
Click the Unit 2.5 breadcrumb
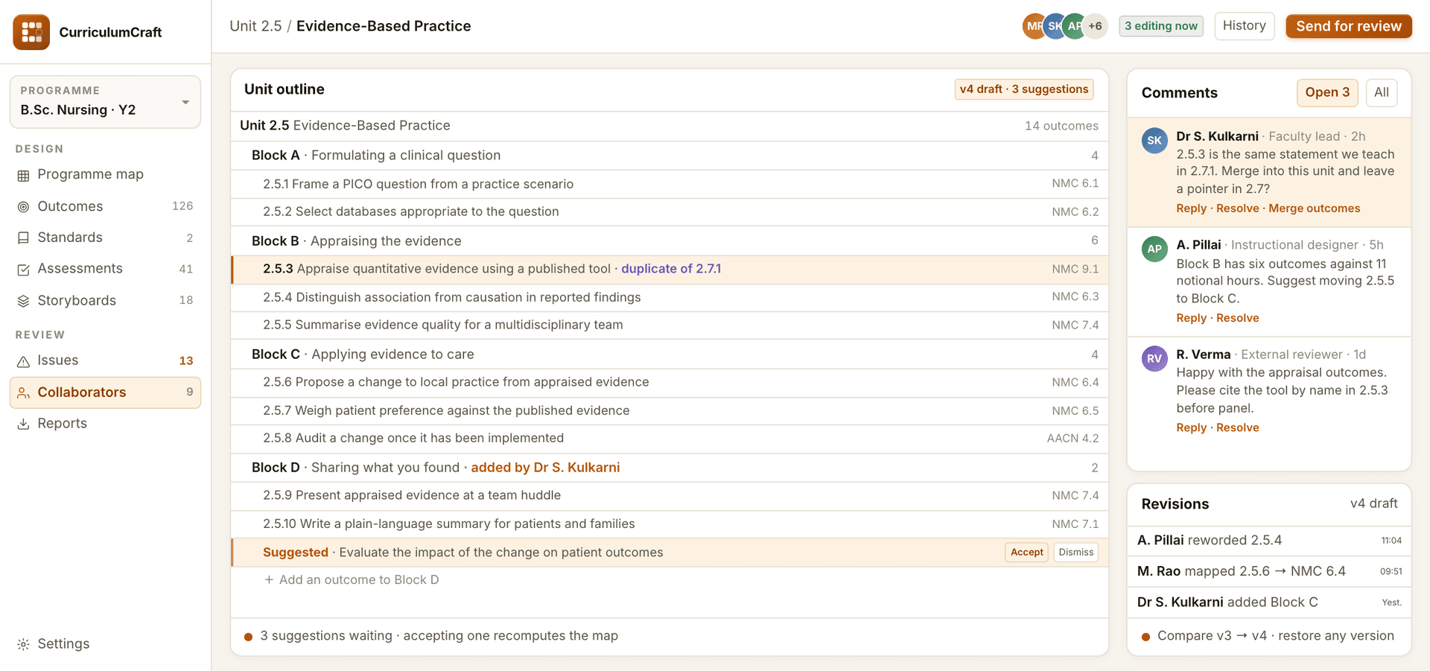pyautogui.click(x=255, y=26)
